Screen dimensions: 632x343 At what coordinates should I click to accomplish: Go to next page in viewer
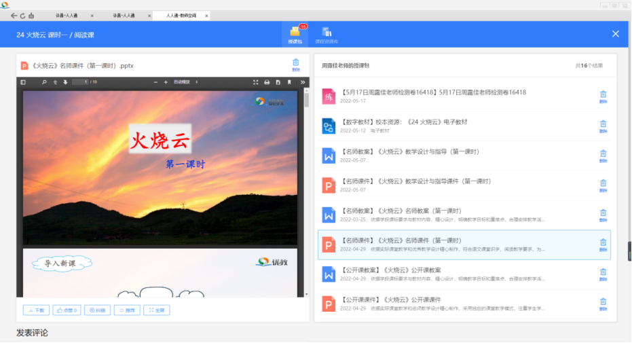[65, 82]
